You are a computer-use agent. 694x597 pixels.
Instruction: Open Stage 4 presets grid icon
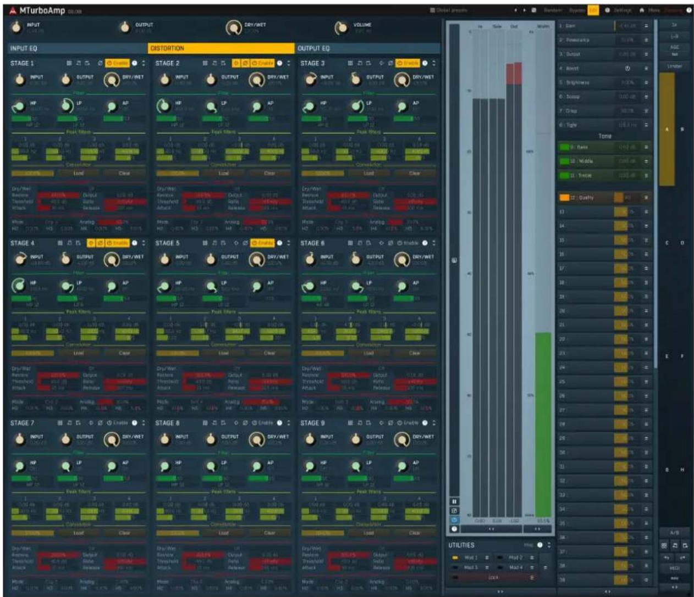pyautogui.click(x=60, y=243)
